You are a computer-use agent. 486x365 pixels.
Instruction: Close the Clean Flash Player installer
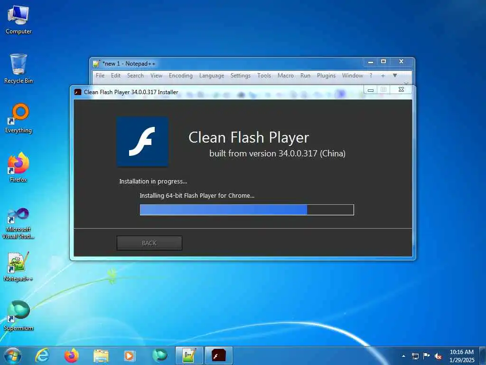pos(401,90)
